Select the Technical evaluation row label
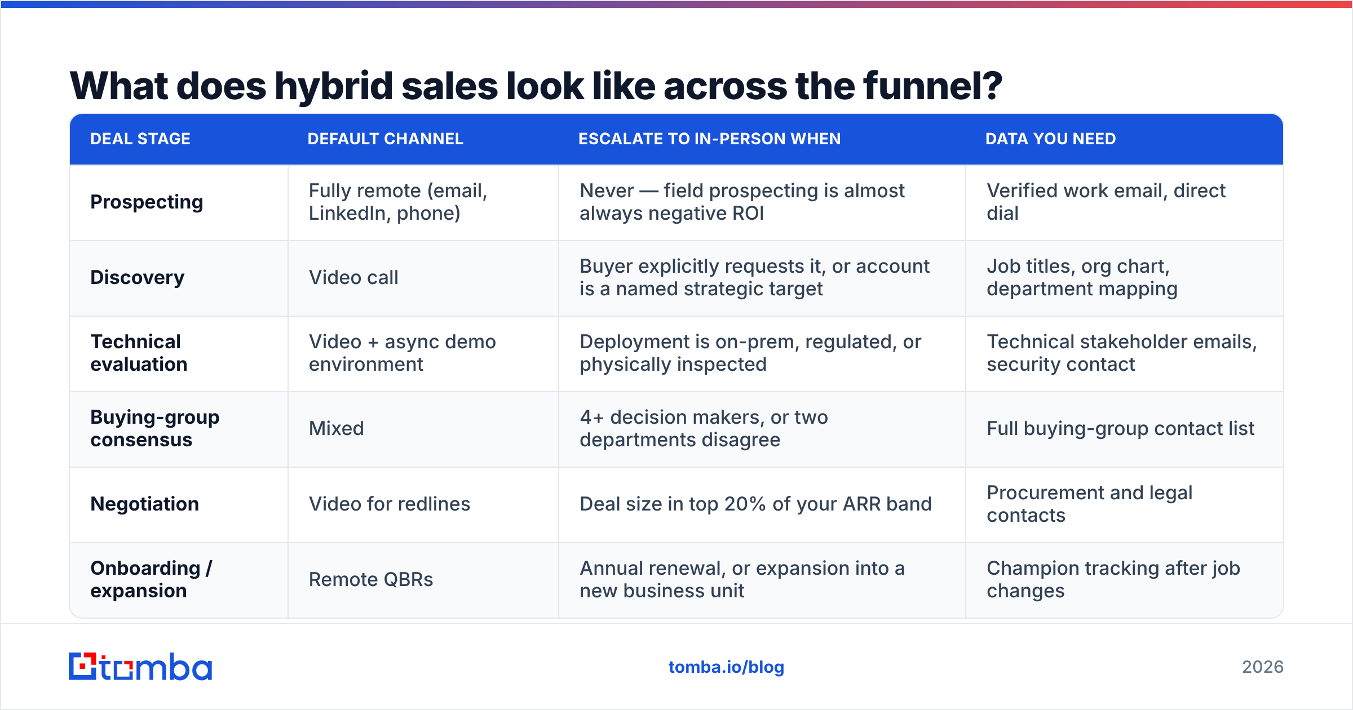This screenshot has height=710, width=1353. (139, 353)
